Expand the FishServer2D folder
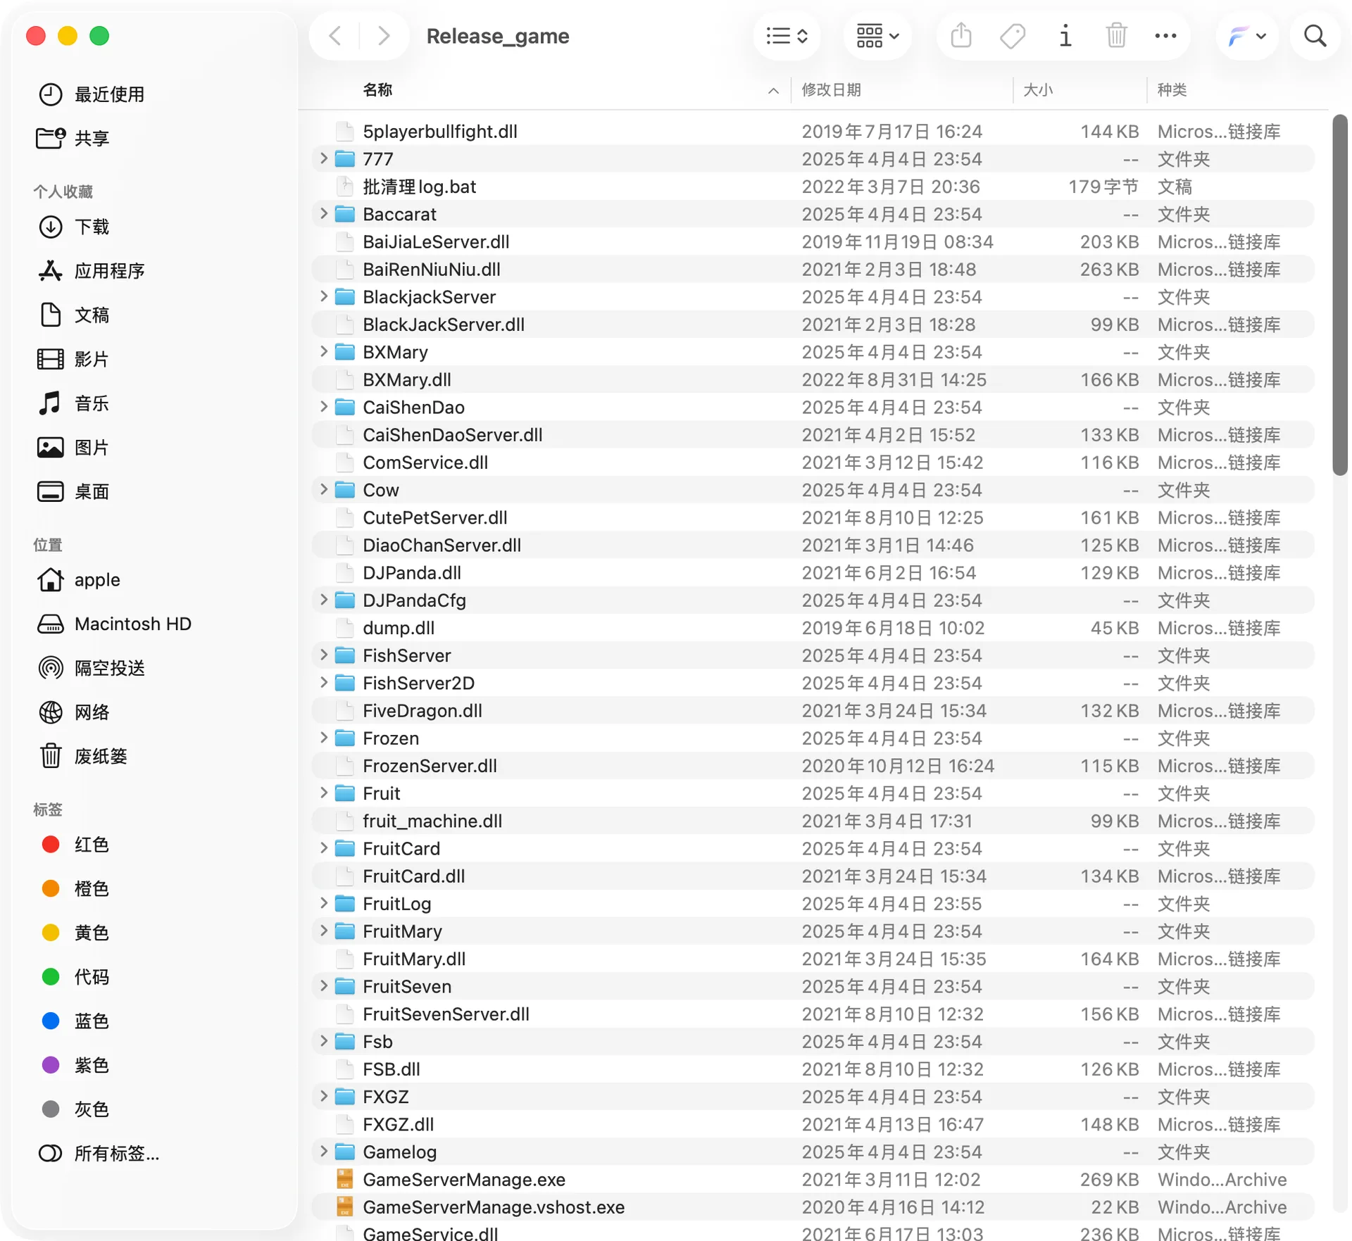1352x1241 pixels. 324,682
